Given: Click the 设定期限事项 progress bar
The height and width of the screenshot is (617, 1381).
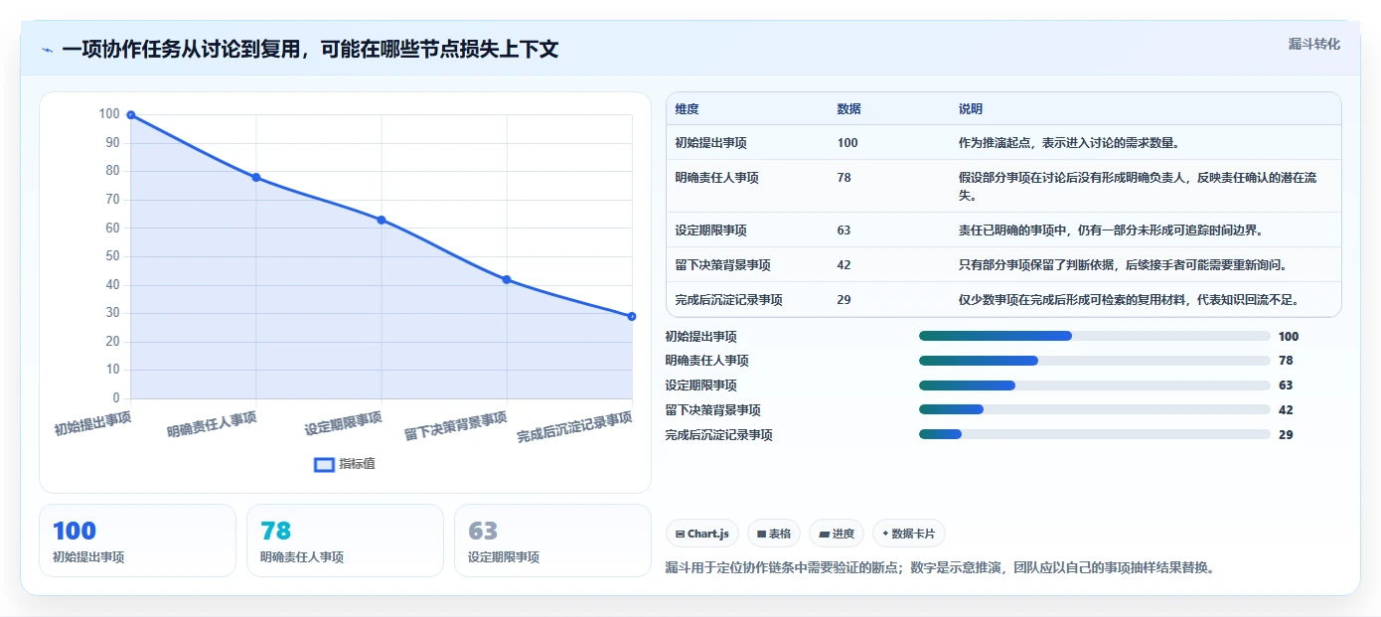Looking at the screenshot, I should click(1095, 386).
